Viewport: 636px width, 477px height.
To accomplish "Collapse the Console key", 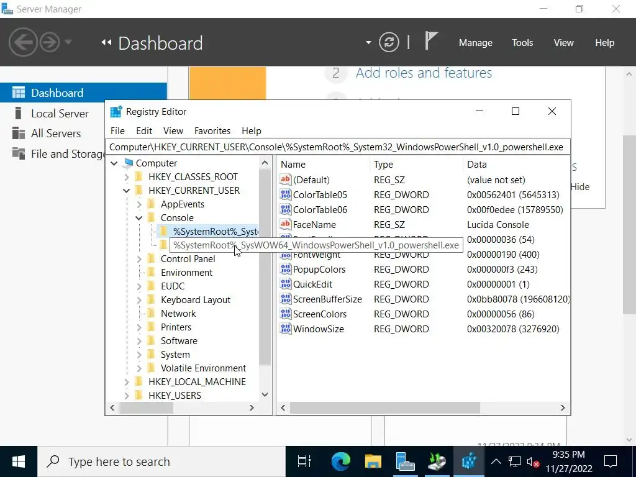I will tap(139, 218).
